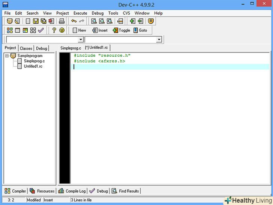Collapse the Sampleprogram project tree node
This screenshot has height=205, width=273.
point(7,56)
